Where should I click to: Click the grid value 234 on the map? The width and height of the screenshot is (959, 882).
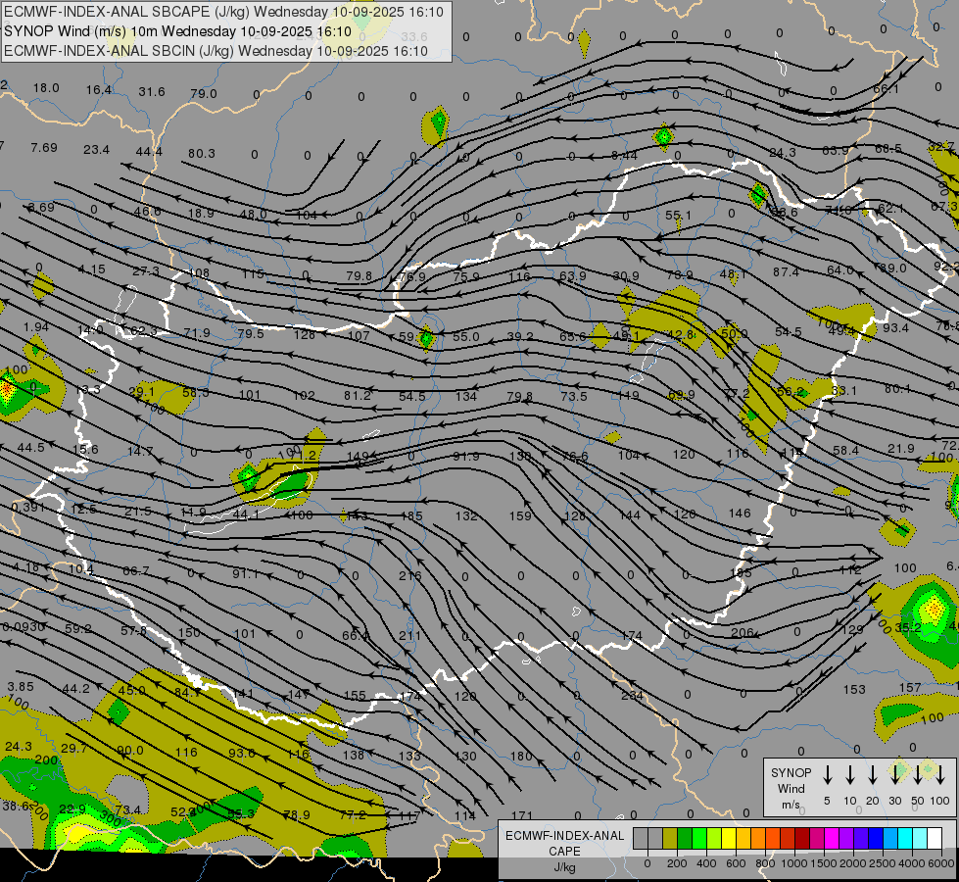(x=632, y=696)
